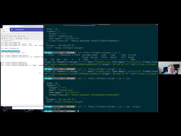Click the browser forward arrow
Viewport: 181px width, 136px height.
point(7,26)
